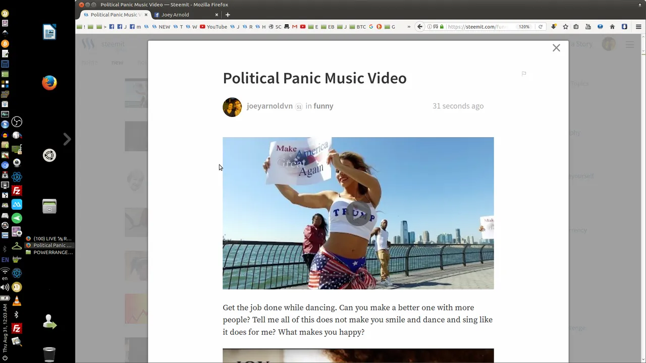The width and height of the screenshot is (646, 363).
Task: Switch to the (100) LIVE window entry
Action: [x=49, y=238]
